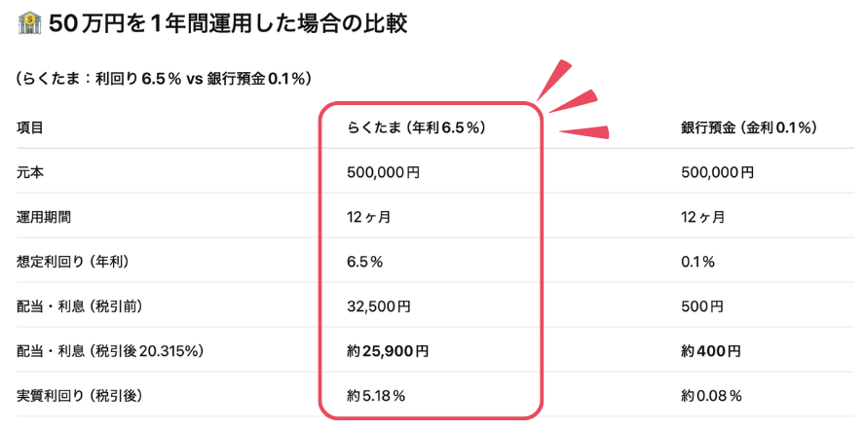The image size is (864, 429).
Task: Click the 項目 column header
Action: click(30, 127)
